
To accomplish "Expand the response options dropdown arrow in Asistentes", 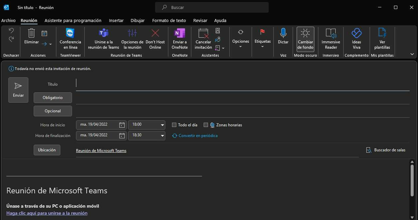I will [223, 48].
